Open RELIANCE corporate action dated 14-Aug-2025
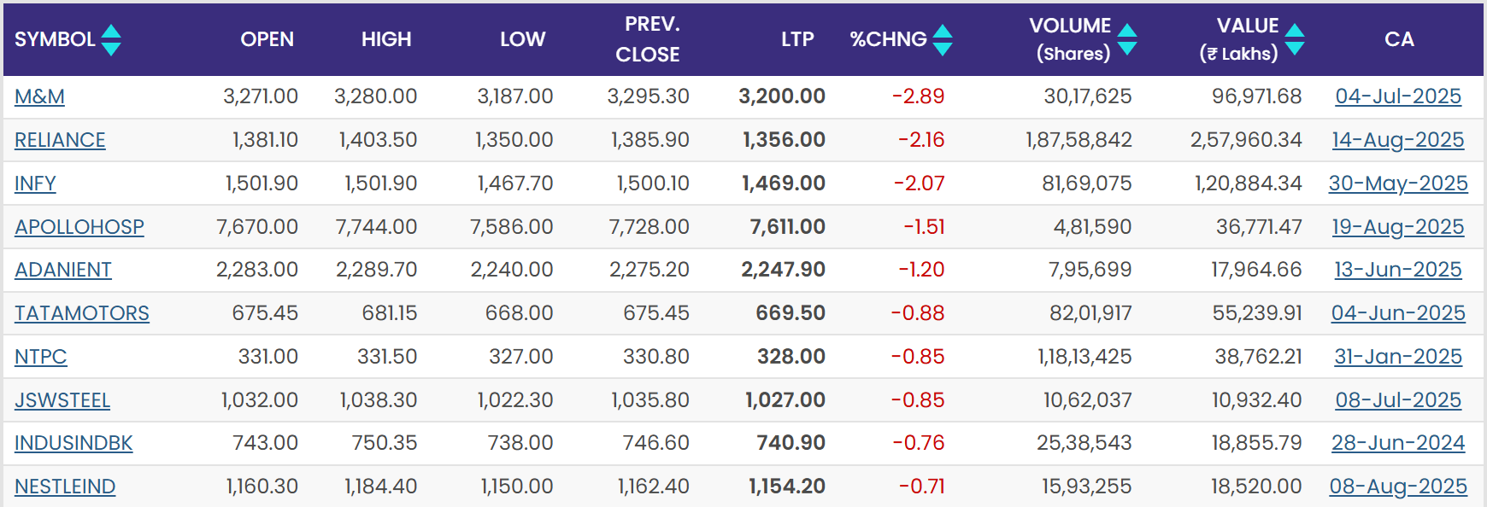1487x507 pixels. (1398, 140)
